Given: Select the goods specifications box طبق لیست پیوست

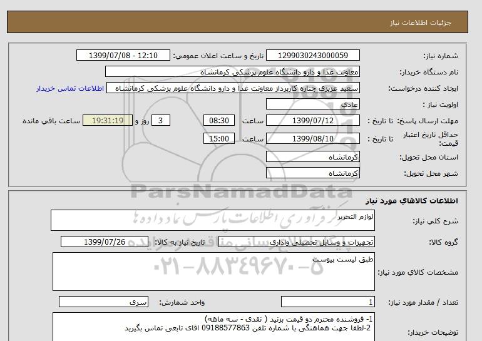Looking at the screenshot, I should tap(213, 272).
